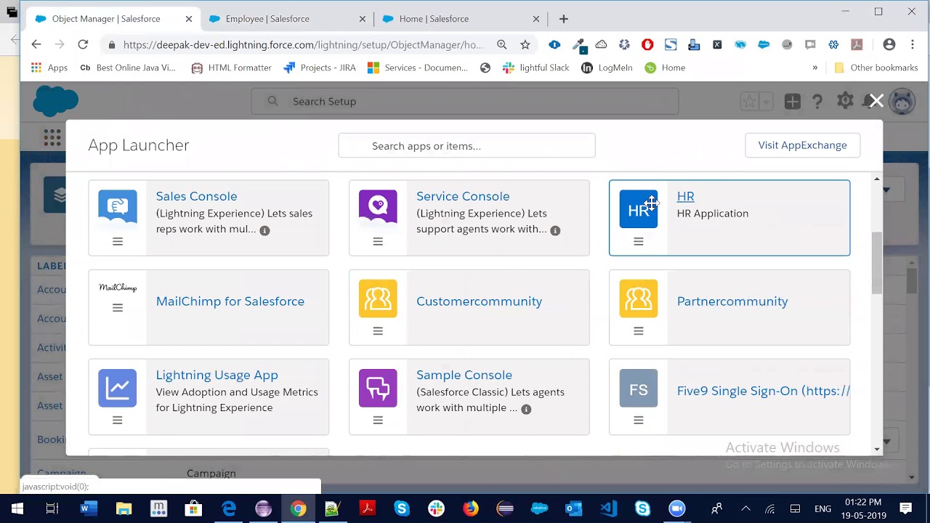Click the nine-dot App Launcher grid icon

point(52,137)
